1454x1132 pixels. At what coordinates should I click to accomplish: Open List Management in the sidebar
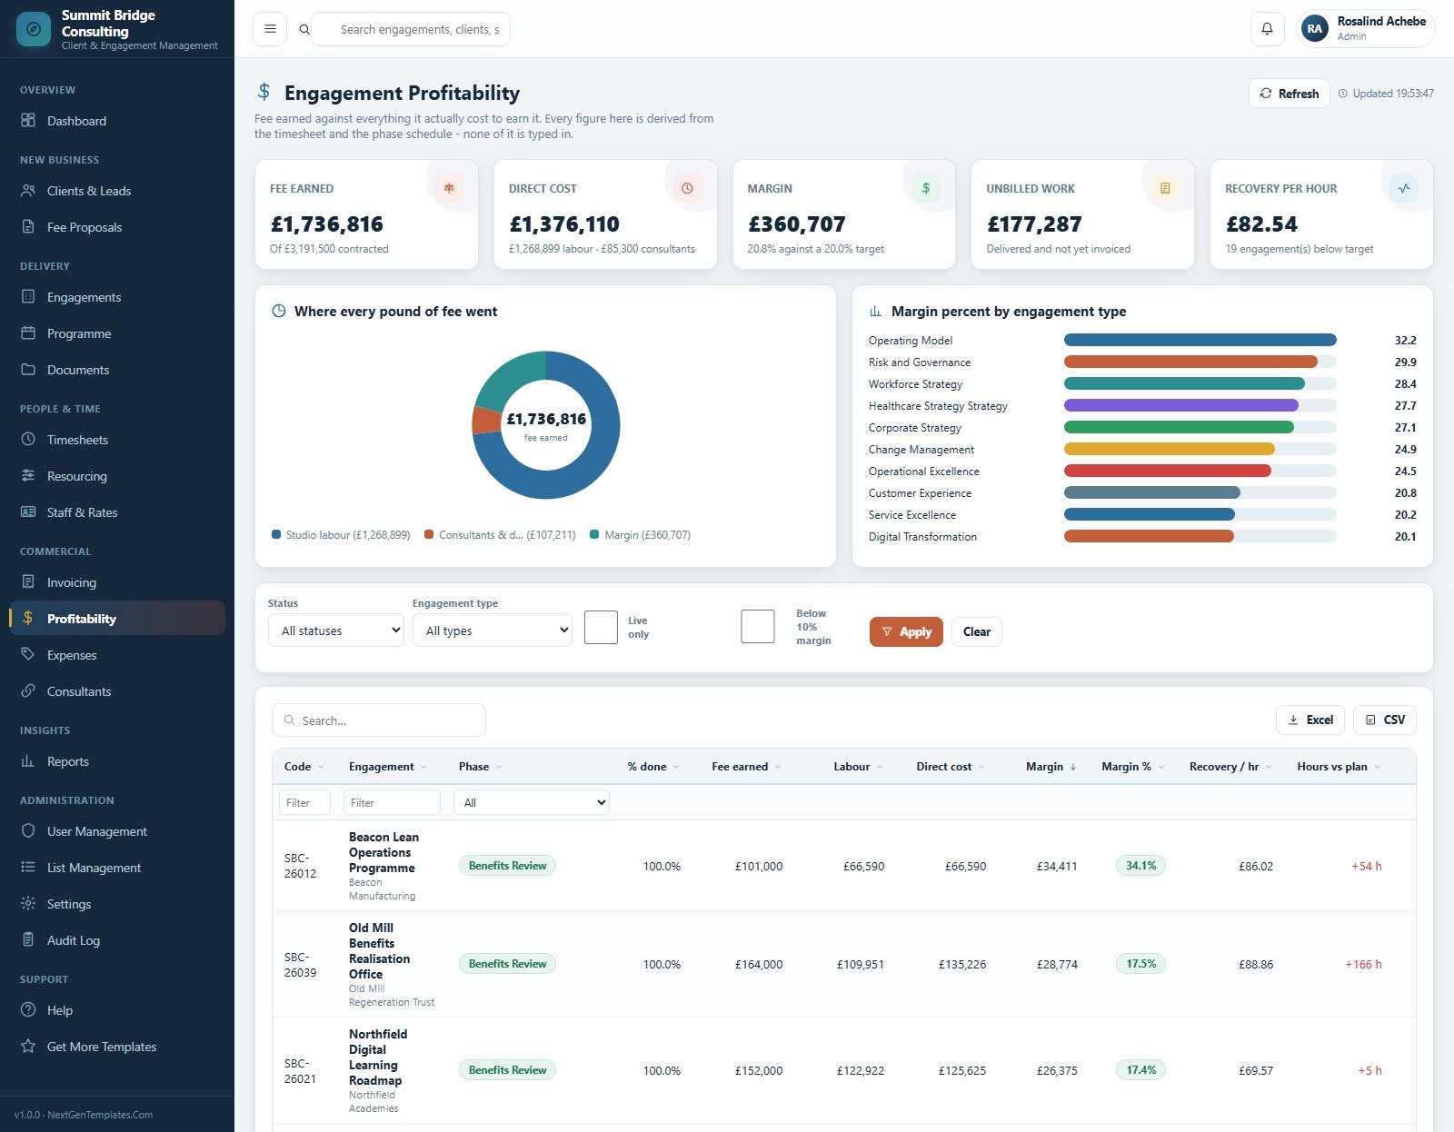click(x=117, y=868)
